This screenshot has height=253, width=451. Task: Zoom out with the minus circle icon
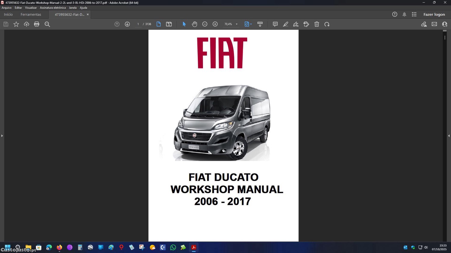pyautogui.click(x=205, y=24)
